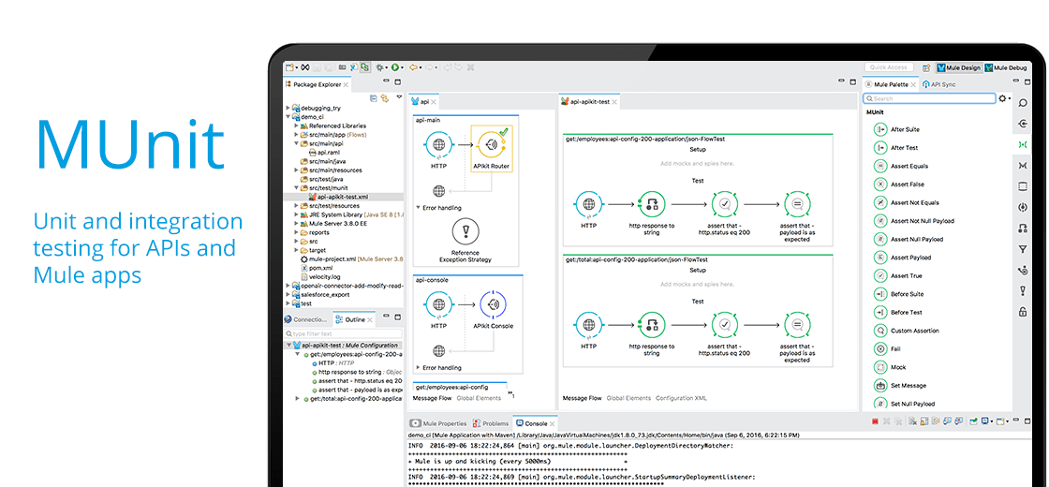Select Assert Not Equals in palette
Screen dimensions: 1049x487
[907, 202]
